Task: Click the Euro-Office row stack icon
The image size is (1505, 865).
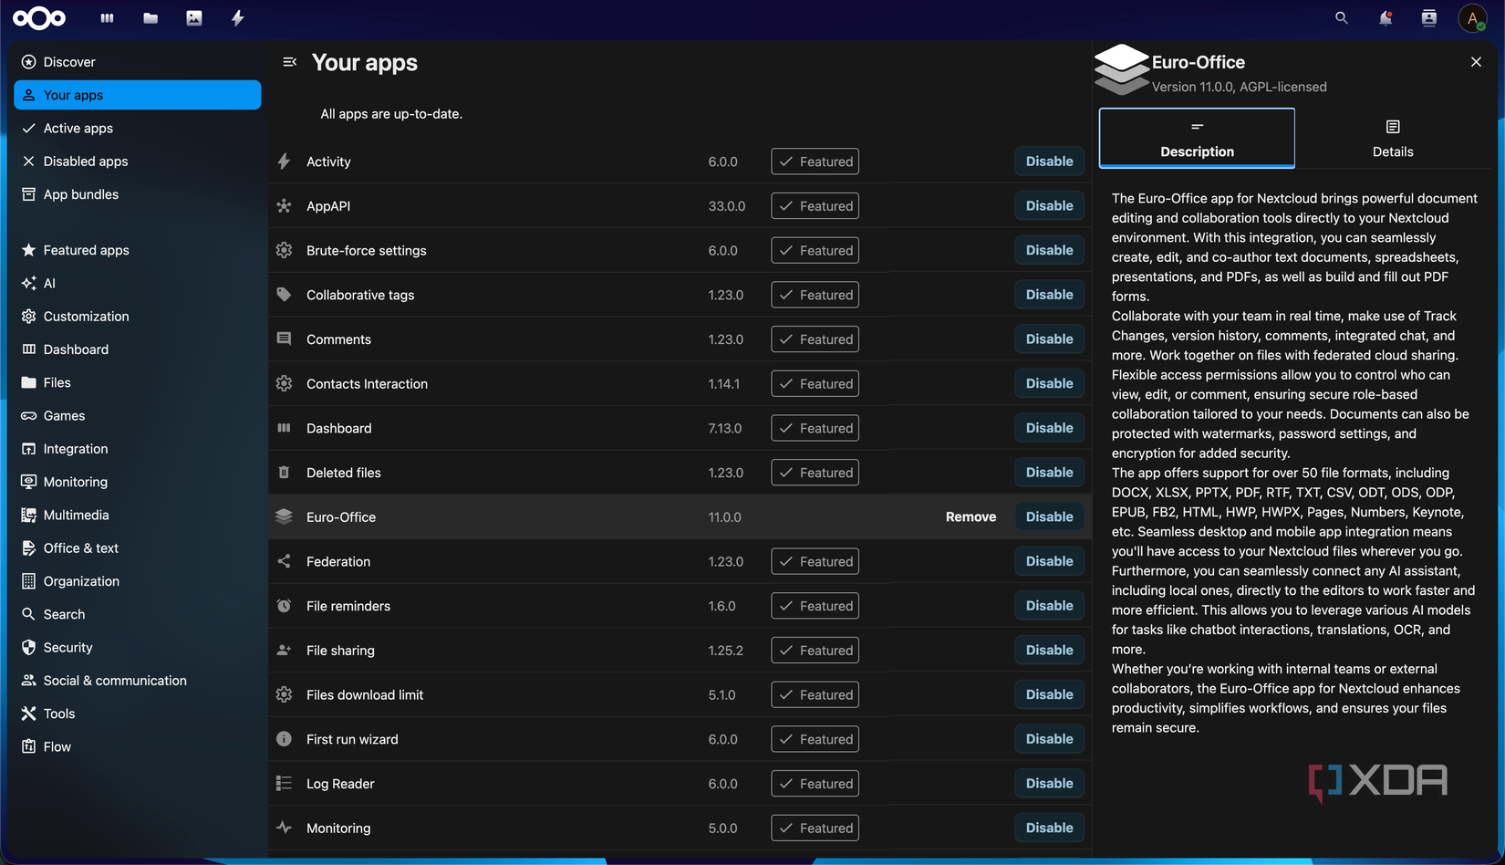Action: [284, 517]
